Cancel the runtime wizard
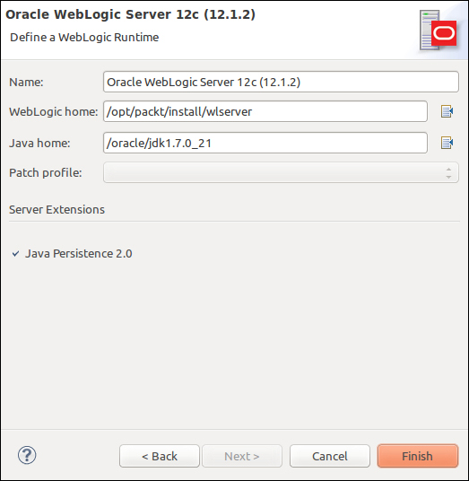 330,456
